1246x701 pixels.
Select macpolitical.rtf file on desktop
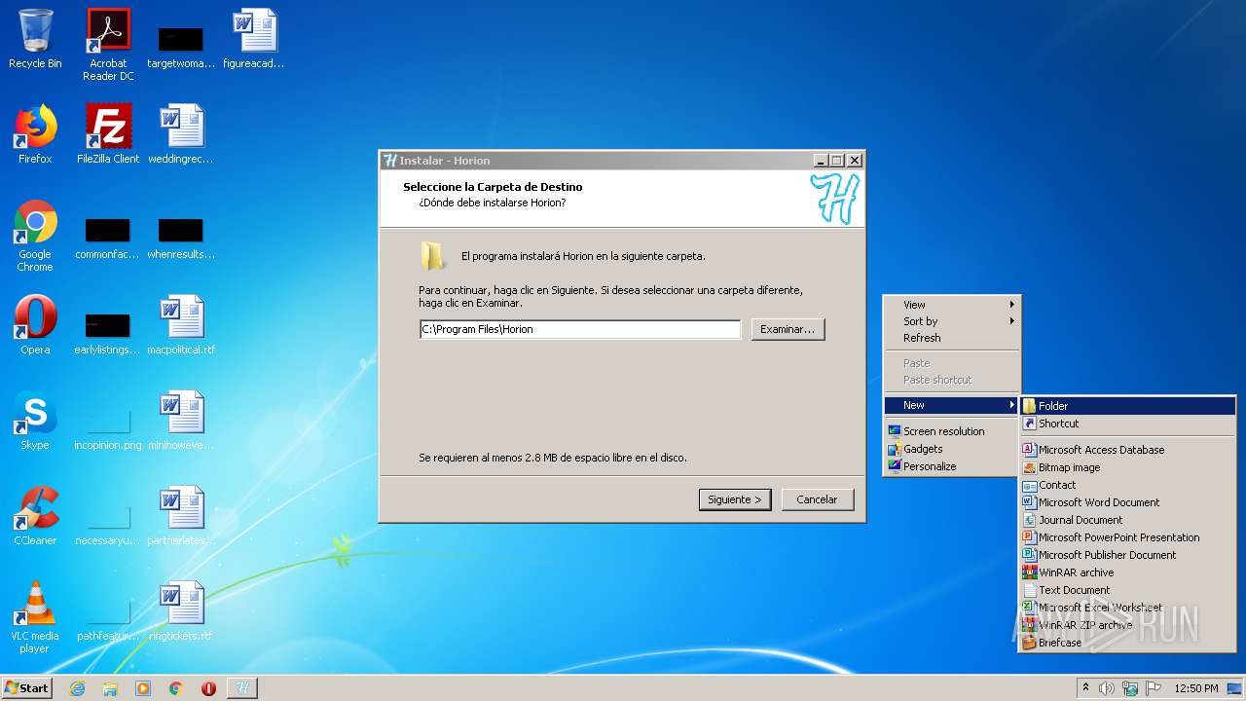(x=181, y=325)
